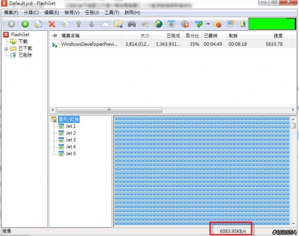Click the task list scroll-left arrow
This screenshot has height=236, width=299.
point(53,110)
